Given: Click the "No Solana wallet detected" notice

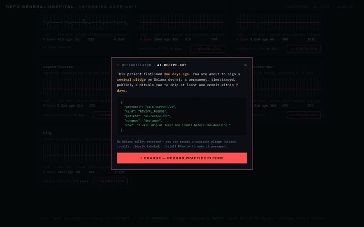Looking at the screenshot, I should click(x=176, y=144).
